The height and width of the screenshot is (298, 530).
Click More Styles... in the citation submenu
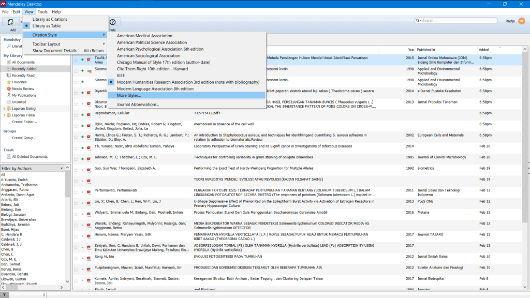(129, 95)
